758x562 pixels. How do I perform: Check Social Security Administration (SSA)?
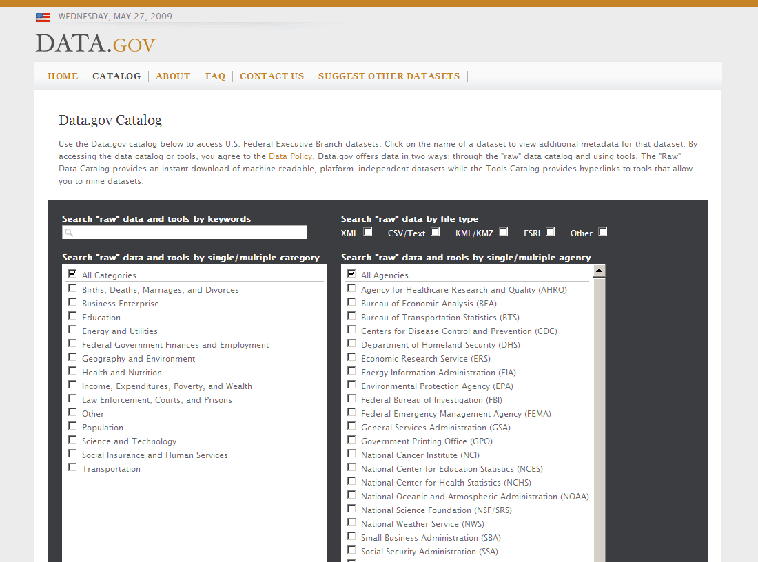[352, 550]
